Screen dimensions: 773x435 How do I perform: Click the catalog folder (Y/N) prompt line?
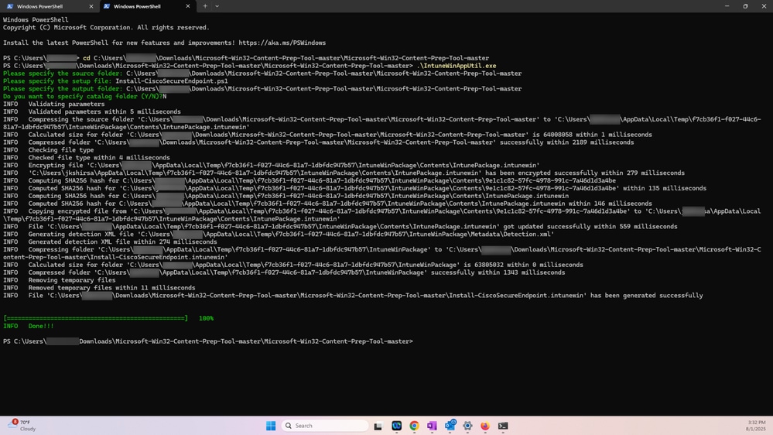tap(85, 96)
